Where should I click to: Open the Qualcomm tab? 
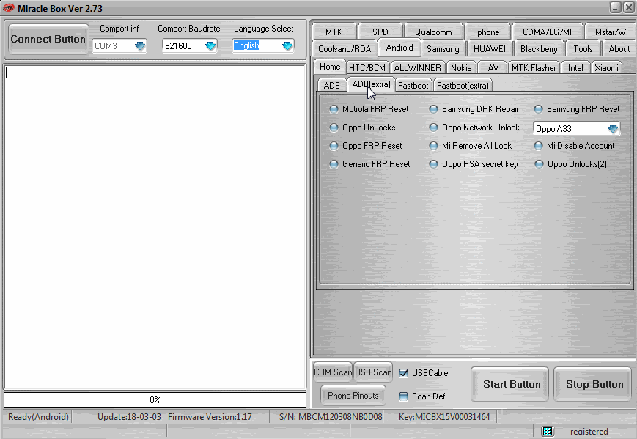pos(433,32)
